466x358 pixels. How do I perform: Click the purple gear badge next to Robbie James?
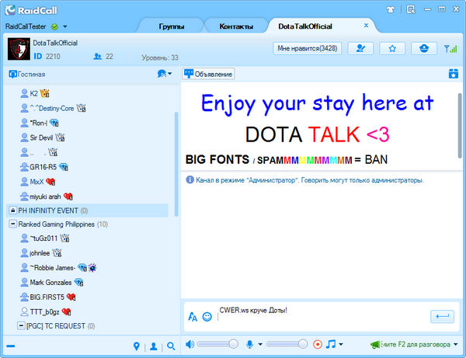click(x=92, y=268)
